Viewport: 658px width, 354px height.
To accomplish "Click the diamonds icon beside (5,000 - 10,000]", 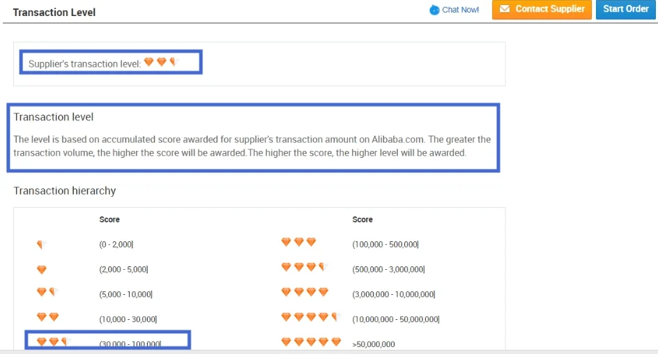I will [47, 293].
